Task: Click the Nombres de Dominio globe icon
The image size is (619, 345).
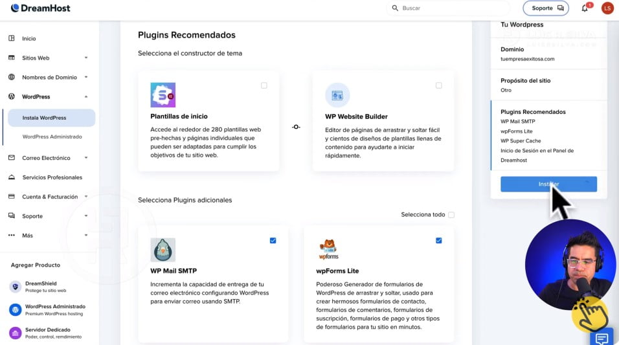Action: [12, 77]
